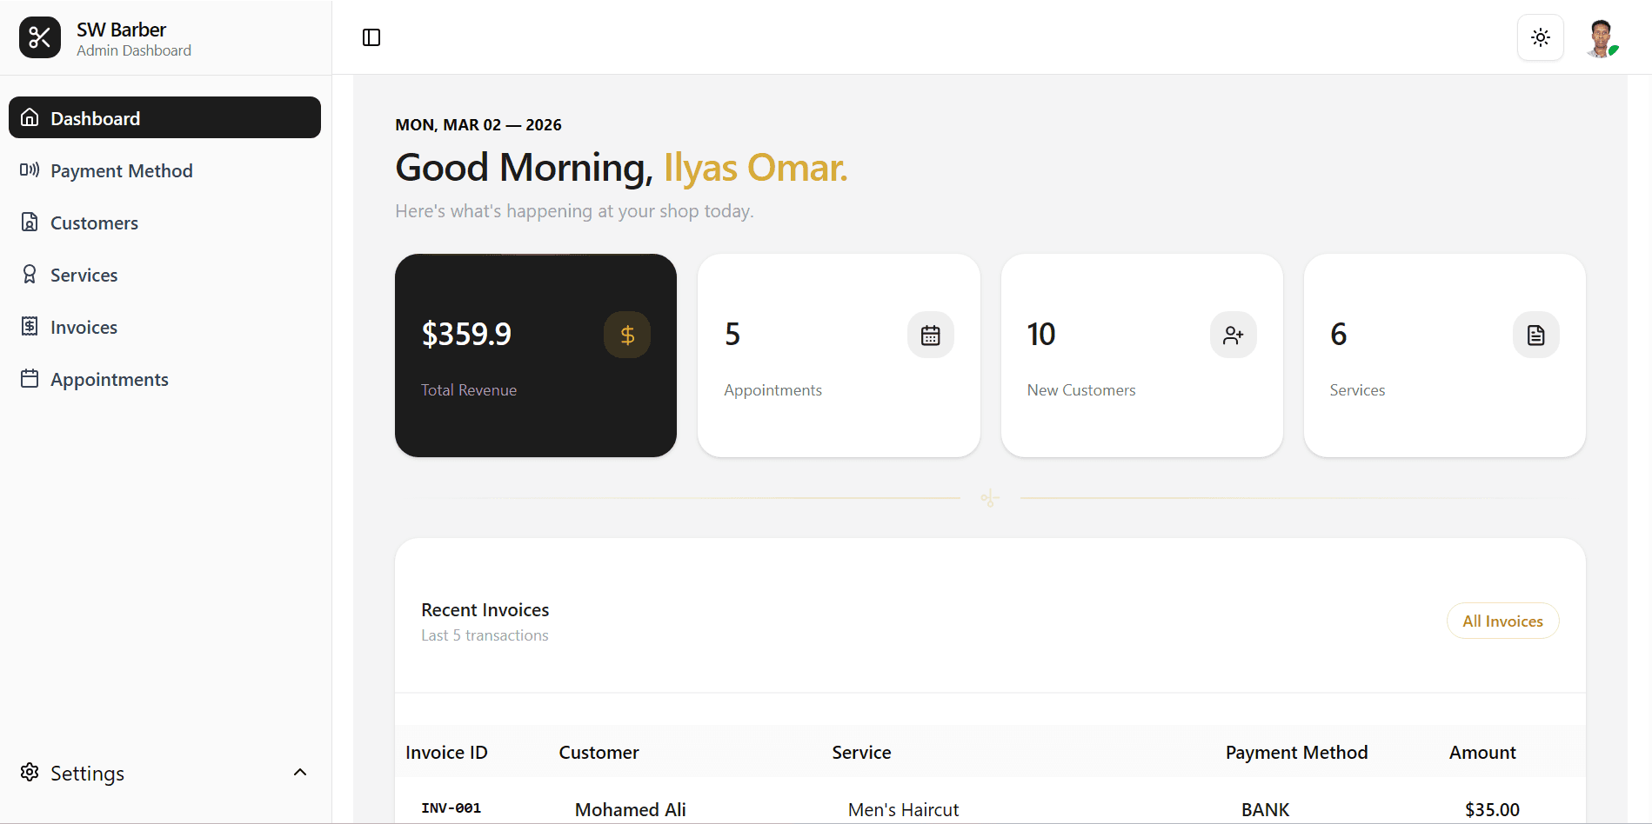
Task: Go to Dashboard in the sidebar
Action: pos(164,117)
